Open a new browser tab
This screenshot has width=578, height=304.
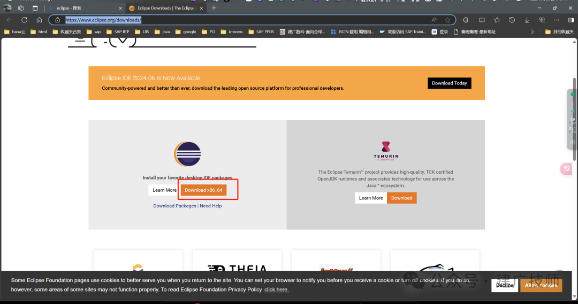point(214,8)
